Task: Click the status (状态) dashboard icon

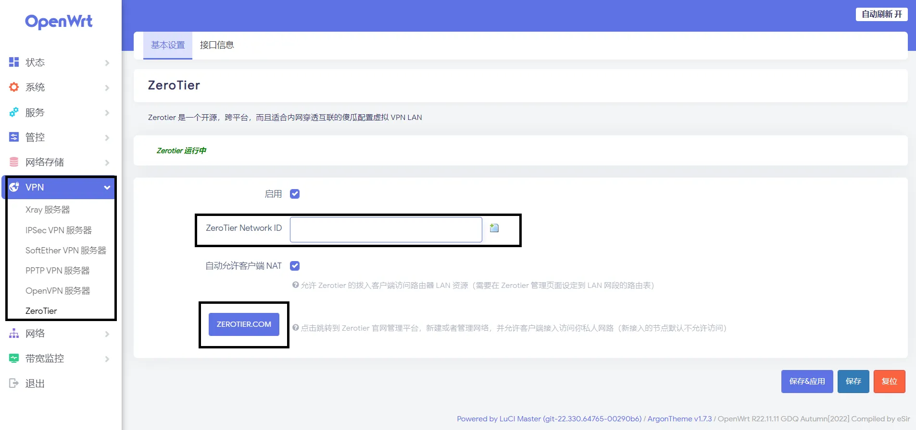Action: click(x=14, y=62)
